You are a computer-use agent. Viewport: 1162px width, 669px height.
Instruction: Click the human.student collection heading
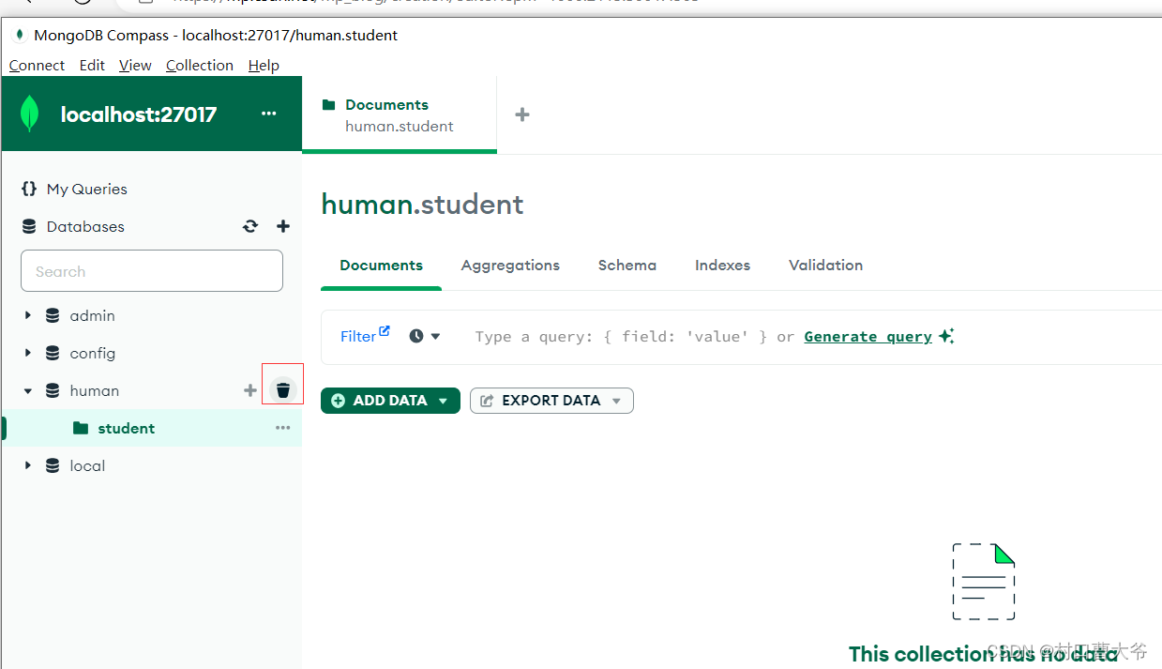pyautogui.click(x=422, y=205)
